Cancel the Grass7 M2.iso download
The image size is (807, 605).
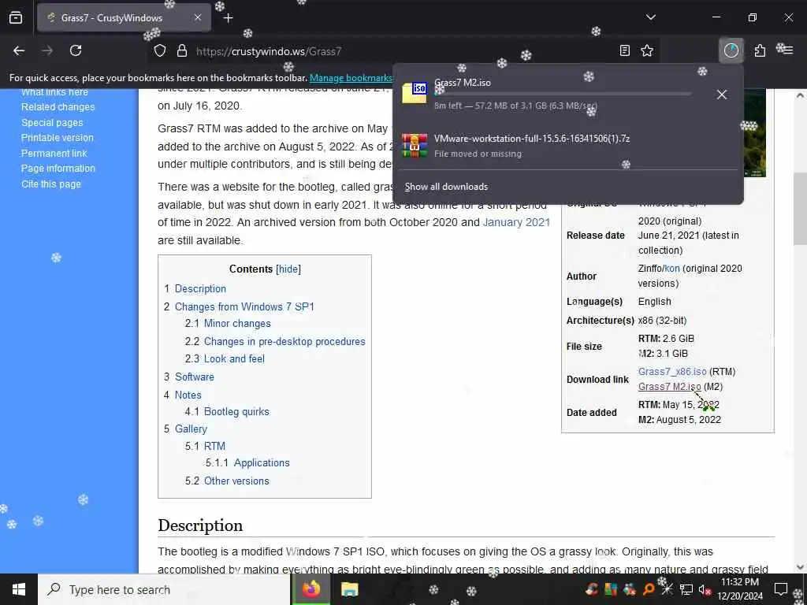[x=722, y=95]
